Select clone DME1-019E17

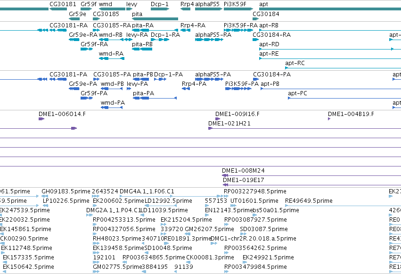(244, 180)
